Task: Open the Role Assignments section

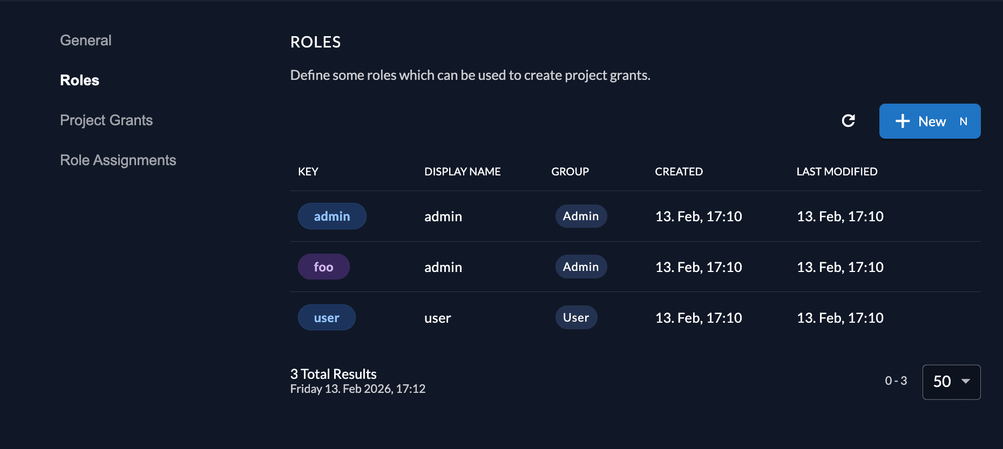Action: coord(118,160)
